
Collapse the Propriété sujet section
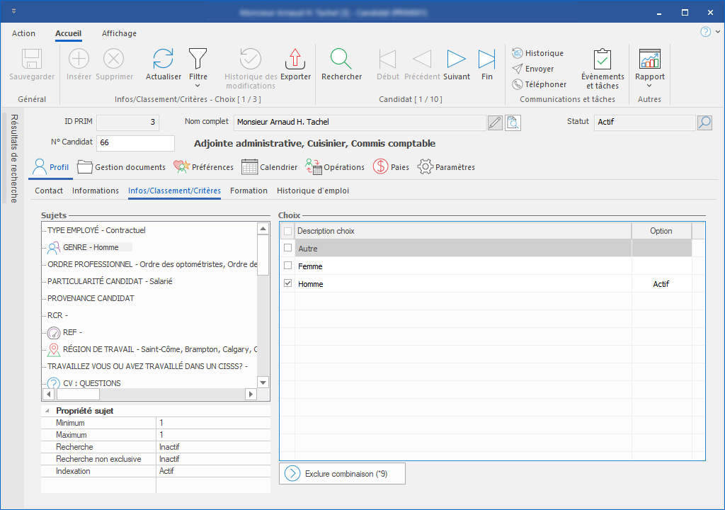pos(48,411)
